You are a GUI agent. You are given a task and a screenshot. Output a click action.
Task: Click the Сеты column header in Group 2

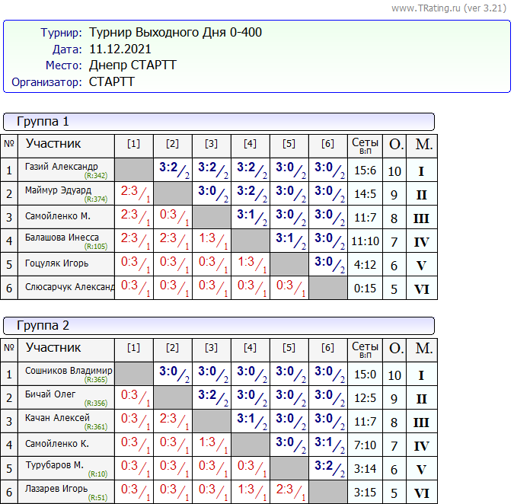[365, 349]
